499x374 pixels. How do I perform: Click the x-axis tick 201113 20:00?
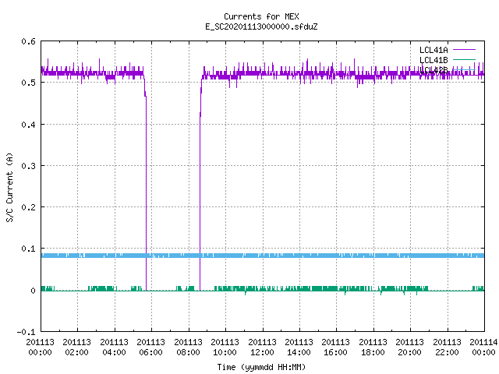click(410, 348)
